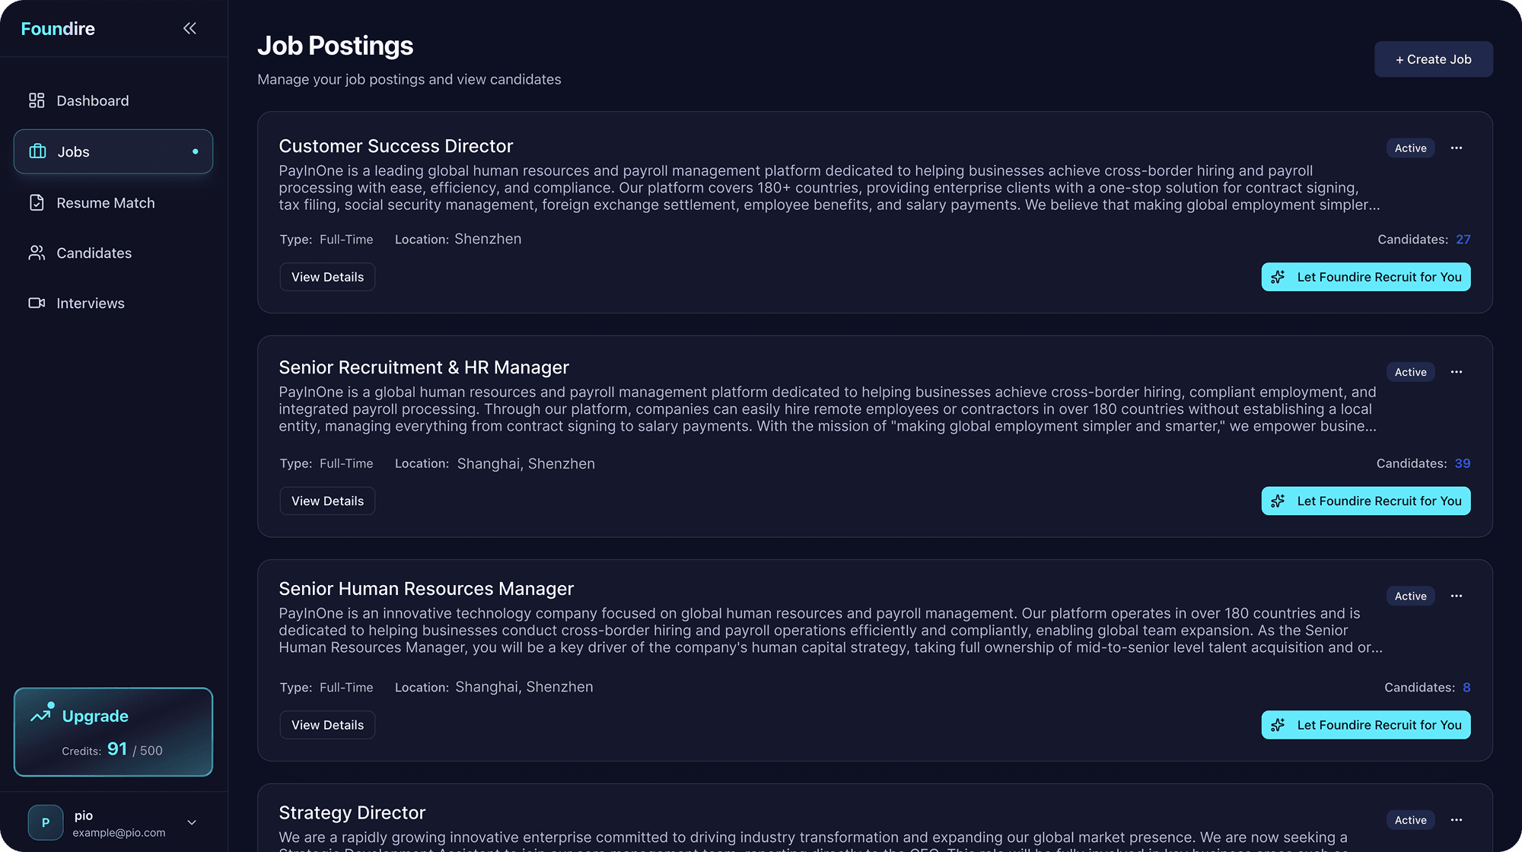The width and height of the screenshot is (1522, 852).
Task: Open the ellipsis menu on Senior Human Resources Manager
Action: [1457, 596]
